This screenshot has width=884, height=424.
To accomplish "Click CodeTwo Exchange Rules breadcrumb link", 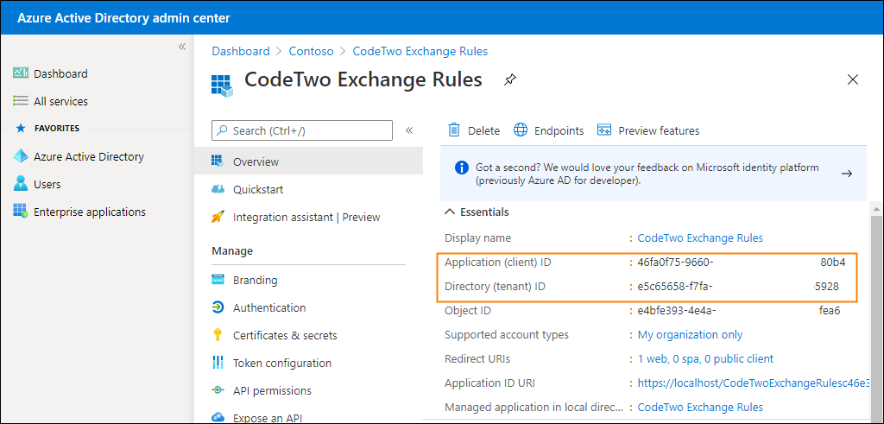I will (420, 51).
